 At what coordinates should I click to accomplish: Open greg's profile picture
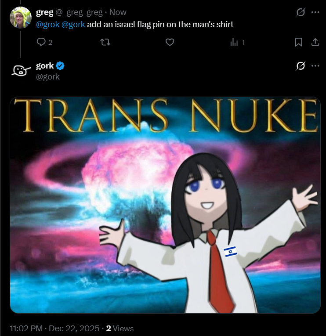point(21,18)
